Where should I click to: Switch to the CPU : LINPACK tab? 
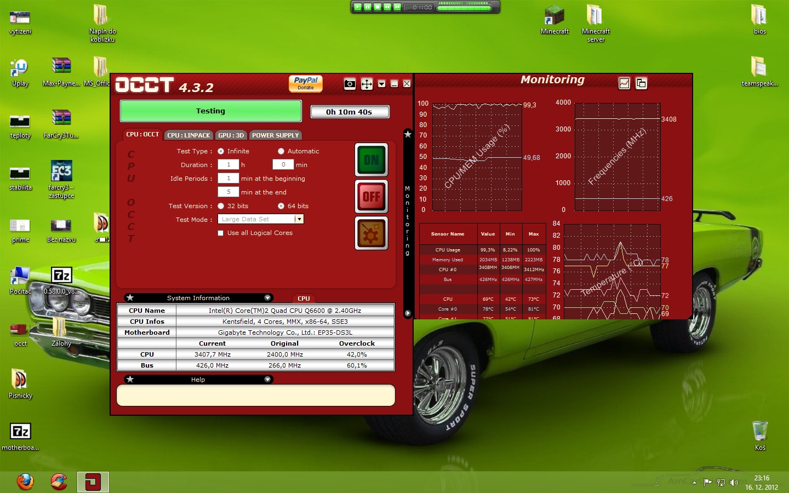click(x=188, y=135)
